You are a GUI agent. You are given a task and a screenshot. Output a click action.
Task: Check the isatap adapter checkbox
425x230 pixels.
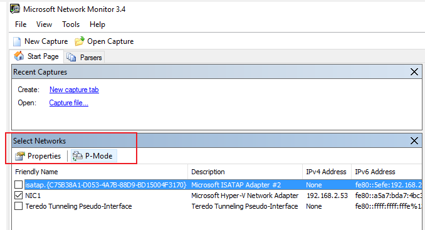[x=18, y=185]
